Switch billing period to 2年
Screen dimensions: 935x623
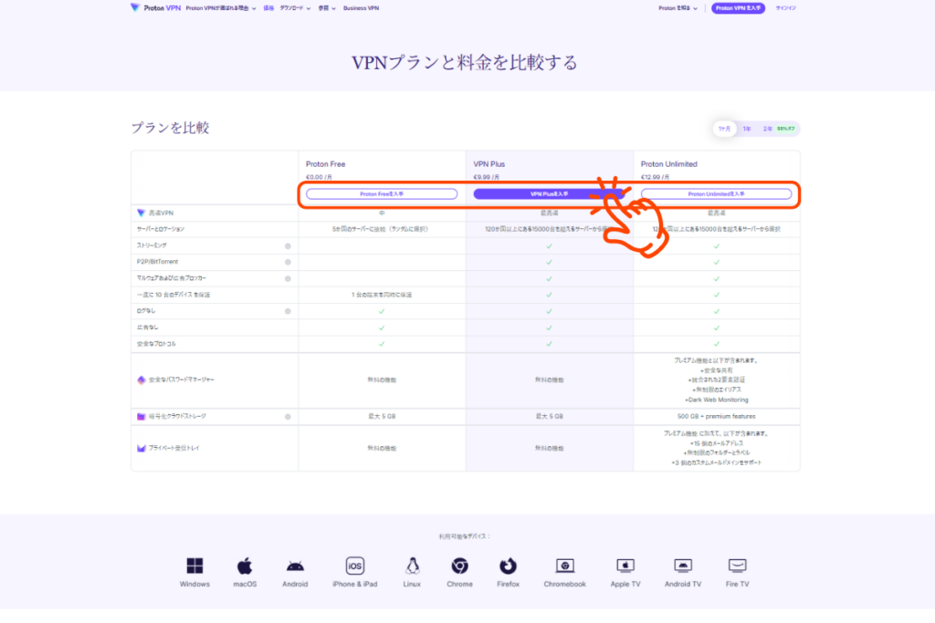click(x=768, y=129)
